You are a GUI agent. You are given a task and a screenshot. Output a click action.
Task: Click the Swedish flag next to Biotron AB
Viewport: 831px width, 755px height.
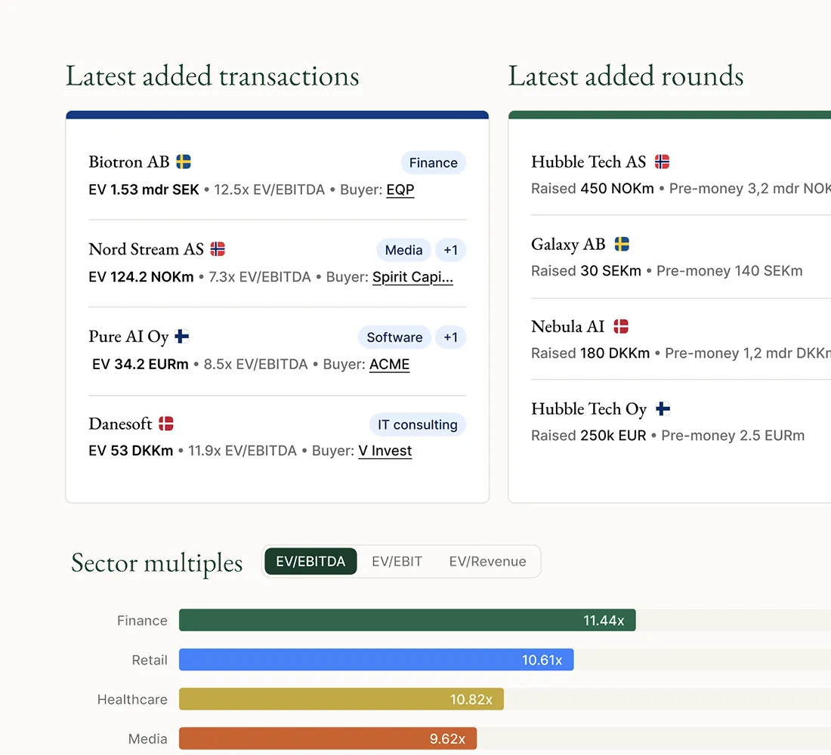[x=182, y=161]
